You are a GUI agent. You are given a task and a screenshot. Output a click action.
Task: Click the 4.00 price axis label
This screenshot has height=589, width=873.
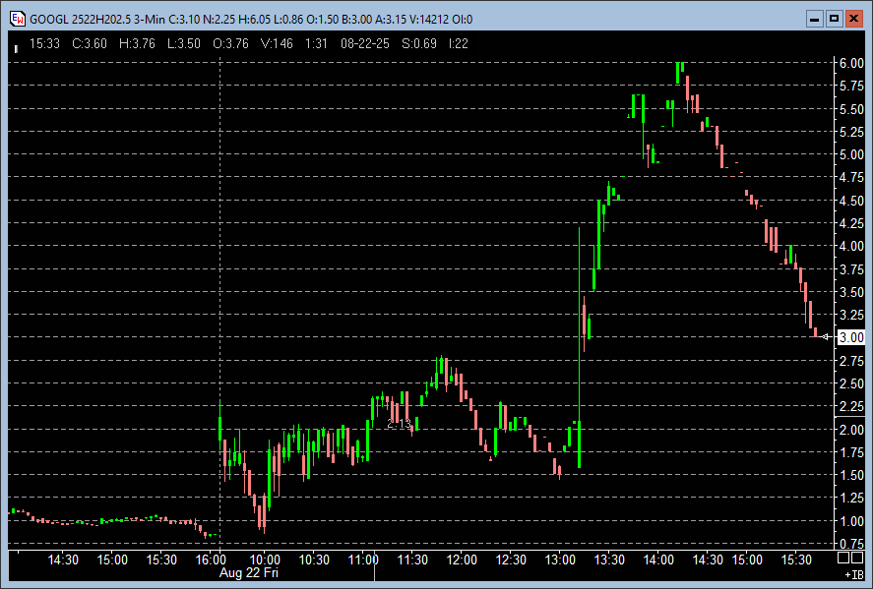(x=851, y=246)
